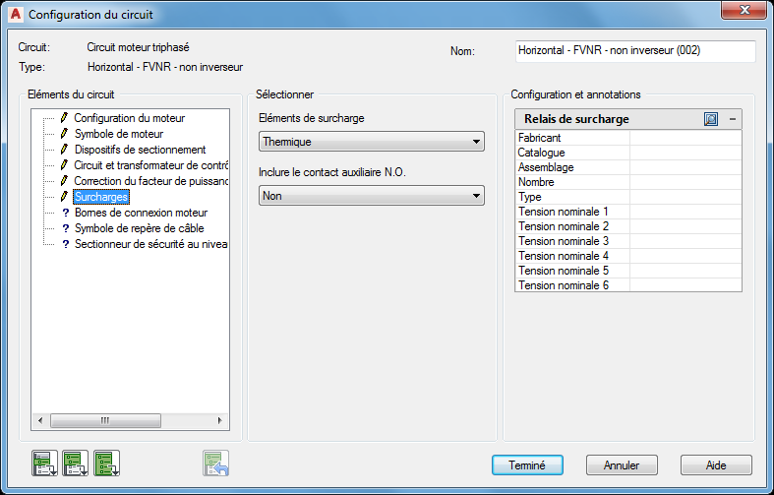Click the horizontal scrollbar thumb under the tree
The height and width of the screenshot is (495, 774).
click(103, 420)
